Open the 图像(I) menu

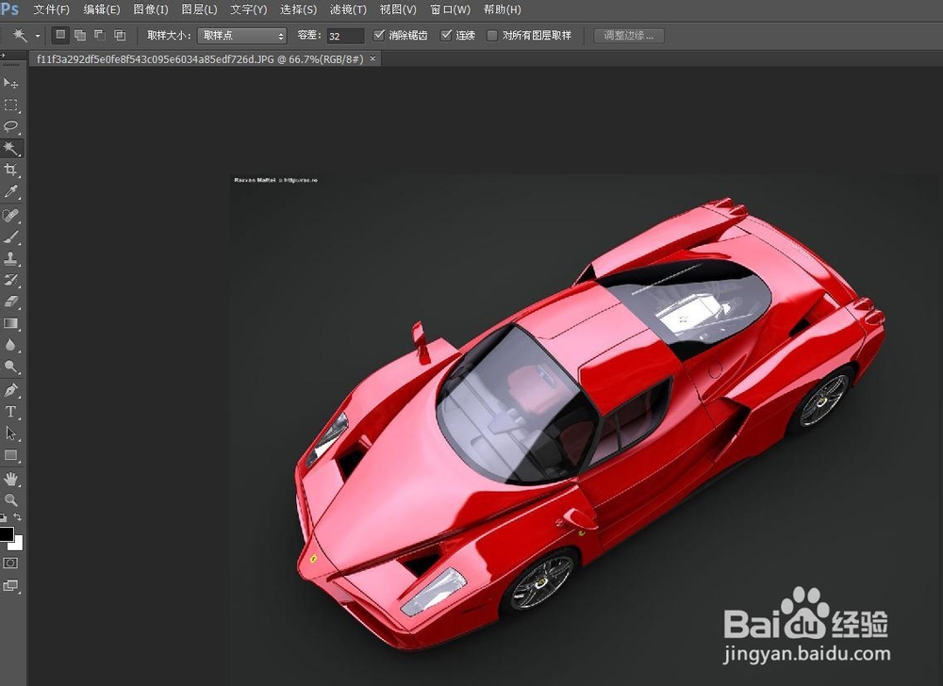point(150,9)
